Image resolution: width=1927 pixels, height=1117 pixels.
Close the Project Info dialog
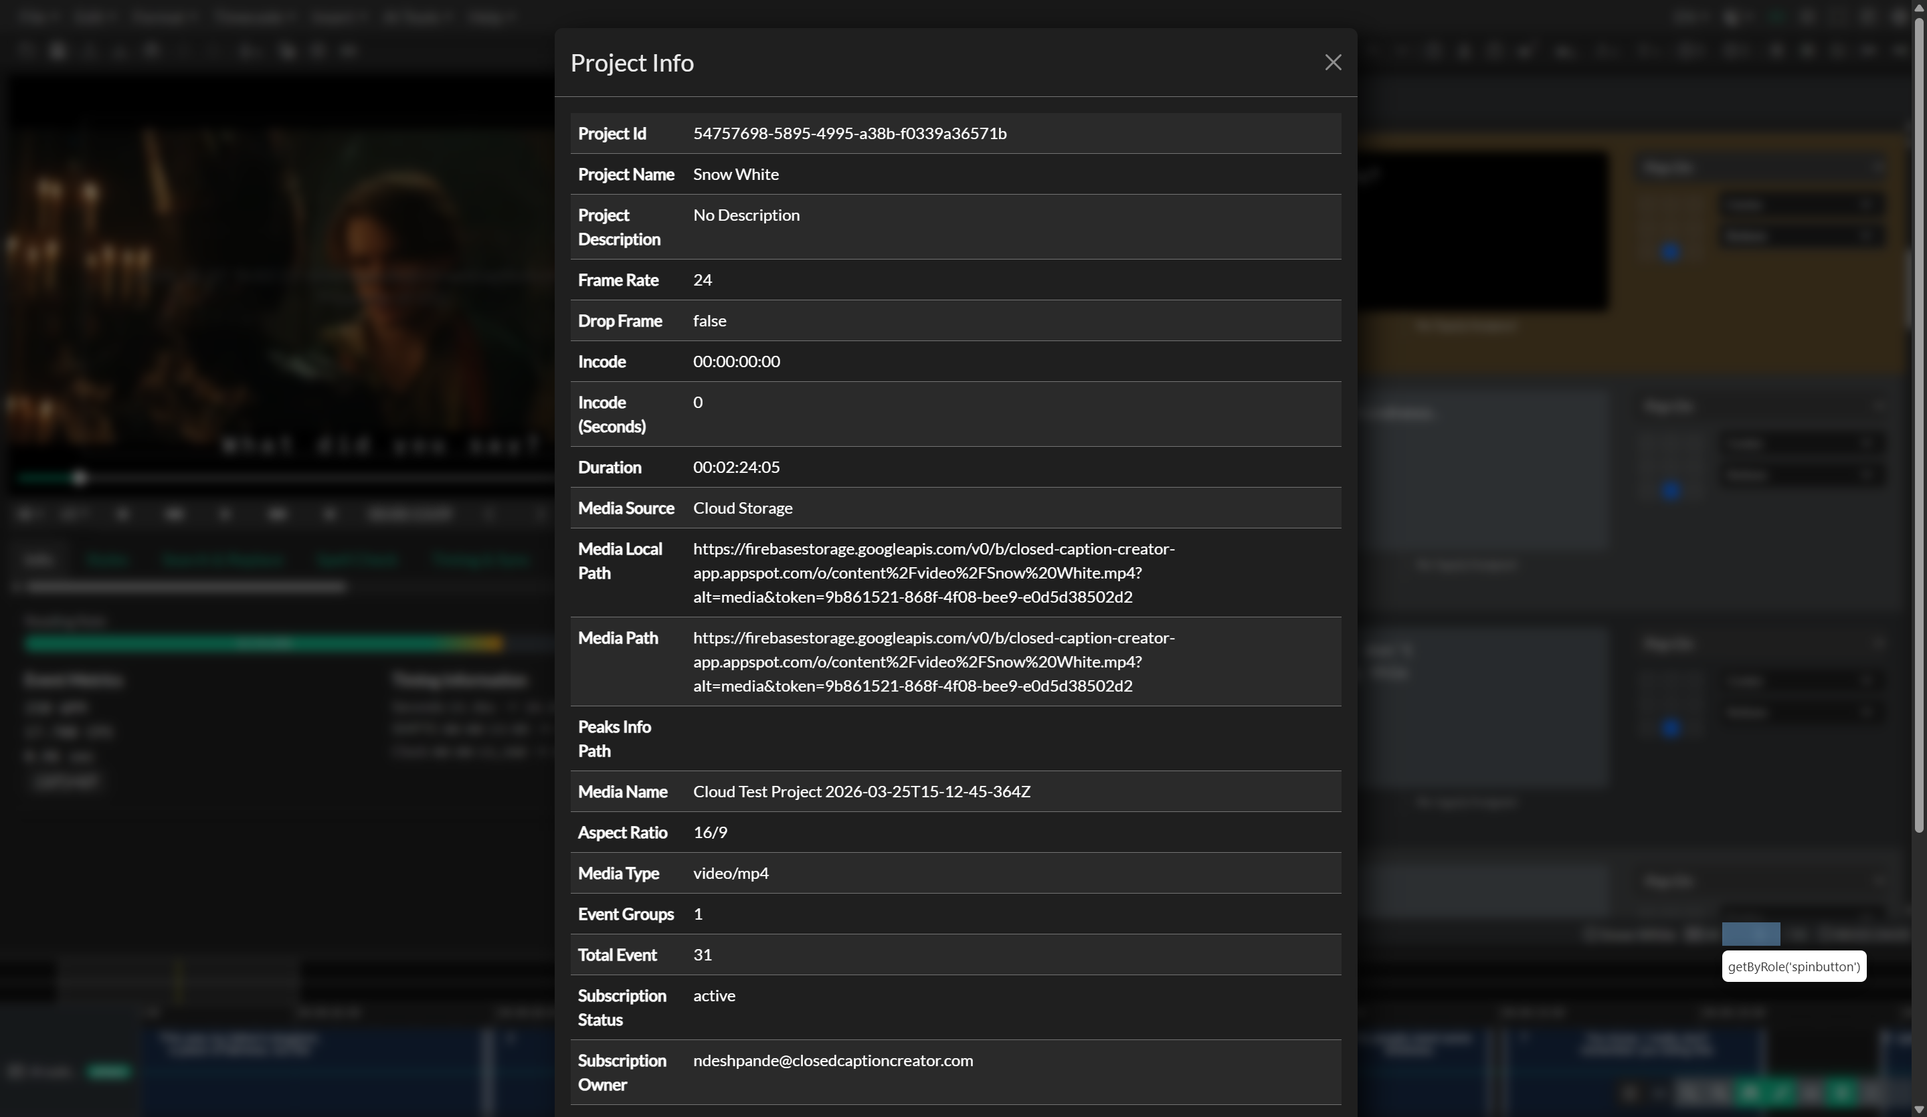point(1333,63)
